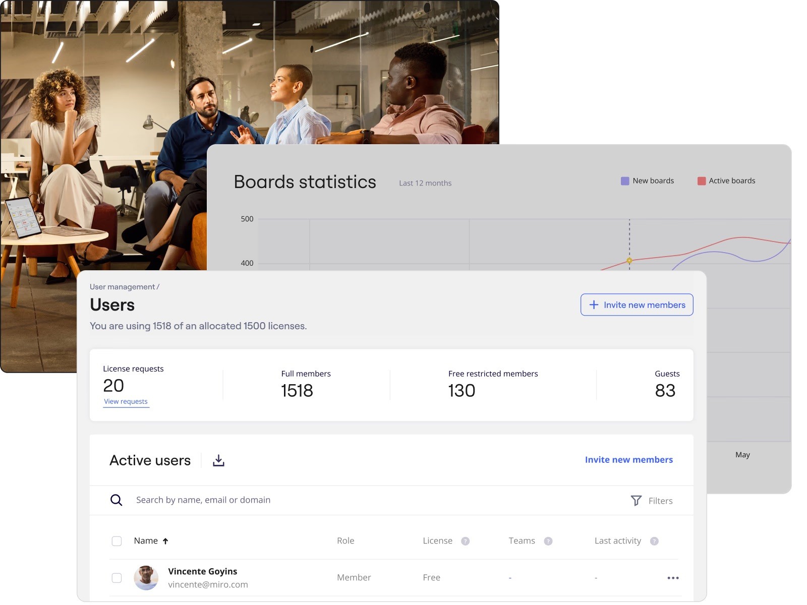This screenshot has width=807, height=605.
Task: Open the Filters funnel icon
Action: pyautogui.click(x=636, y=501)
